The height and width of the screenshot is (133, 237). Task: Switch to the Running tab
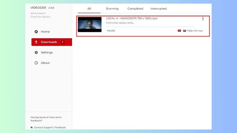112,8
